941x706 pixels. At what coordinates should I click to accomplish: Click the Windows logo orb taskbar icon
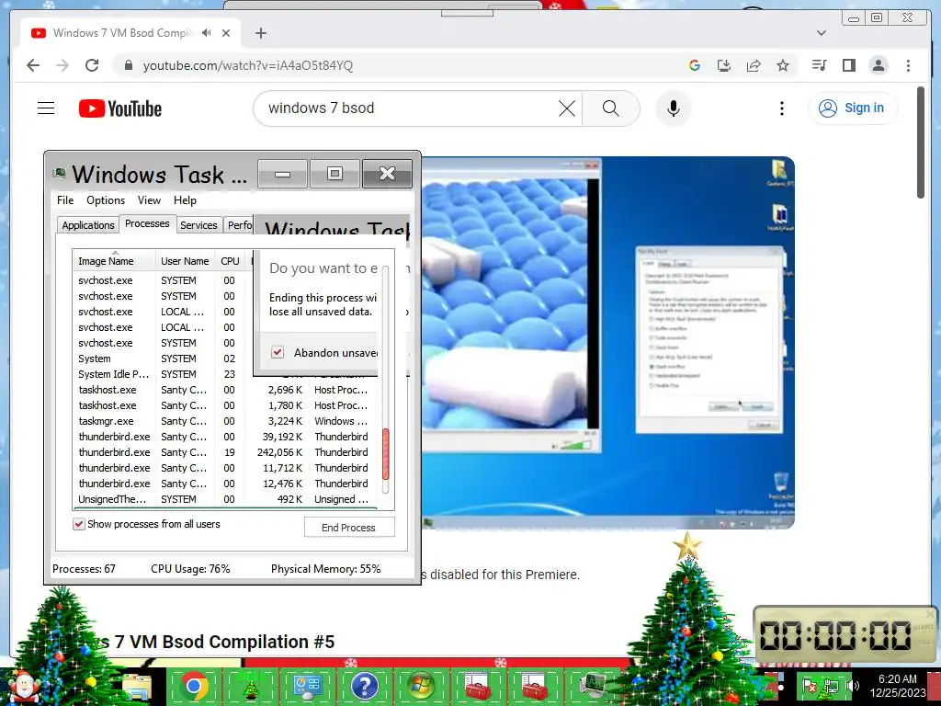[x=421, y=686]
